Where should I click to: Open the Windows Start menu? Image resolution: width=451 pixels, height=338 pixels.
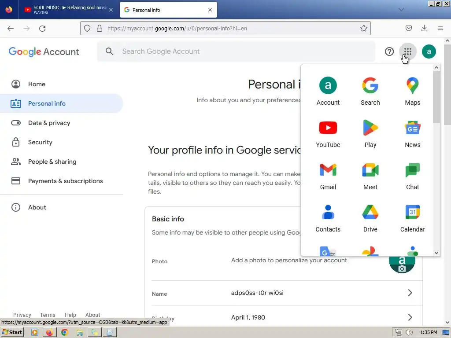[x=12, y=332]
